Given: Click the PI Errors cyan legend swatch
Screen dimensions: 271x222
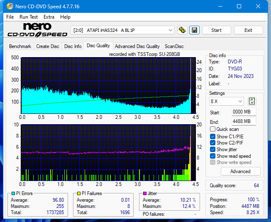Looking at the screenshot, I should point(13,193).
